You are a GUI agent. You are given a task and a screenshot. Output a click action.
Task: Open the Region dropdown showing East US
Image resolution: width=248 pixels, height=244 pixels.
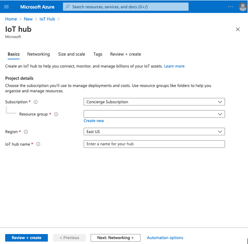154,132
